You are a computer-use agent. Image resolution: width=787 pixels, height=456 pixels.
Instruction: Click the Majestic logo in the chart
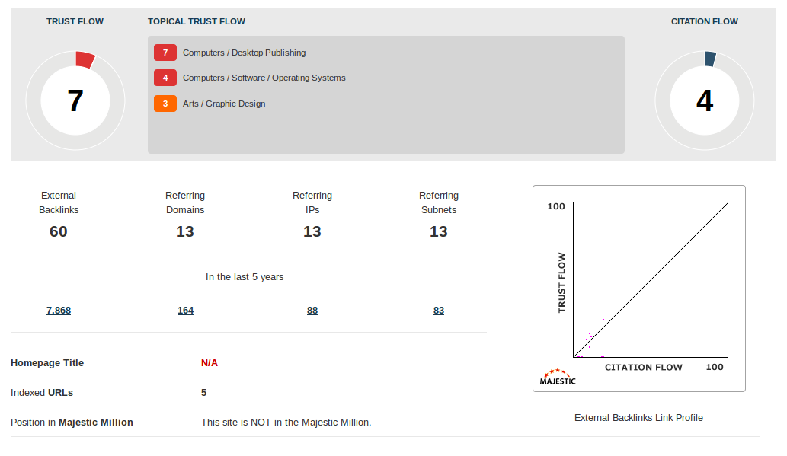(x=558, y=377)
